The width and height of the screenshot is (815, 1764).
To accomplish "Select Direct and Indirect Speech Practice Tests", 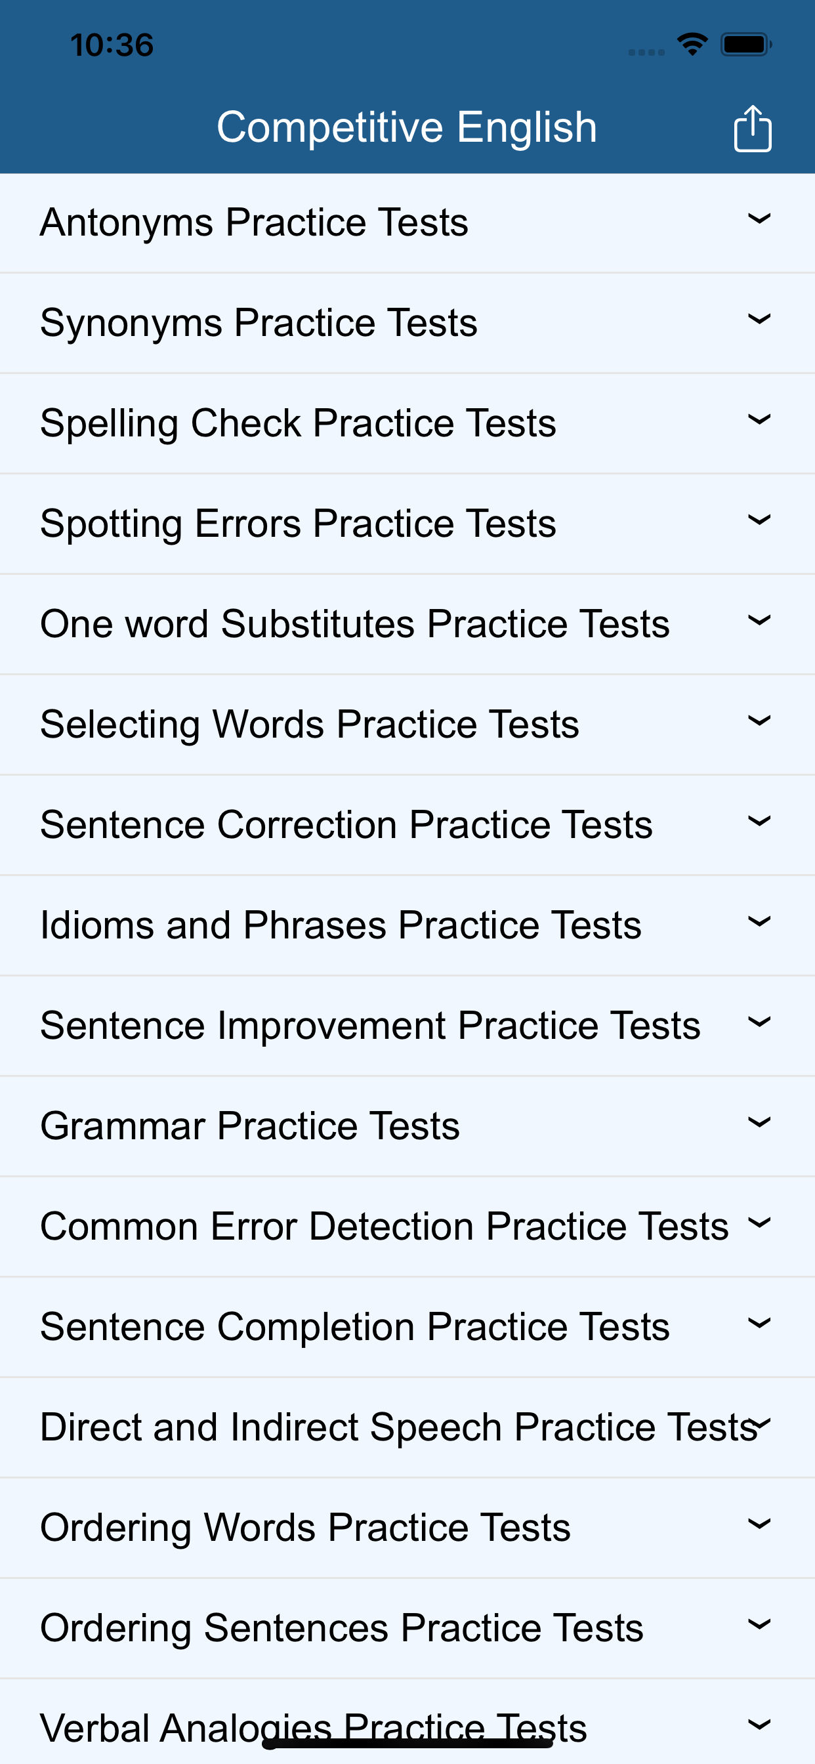I will [x=397, y=1428].
